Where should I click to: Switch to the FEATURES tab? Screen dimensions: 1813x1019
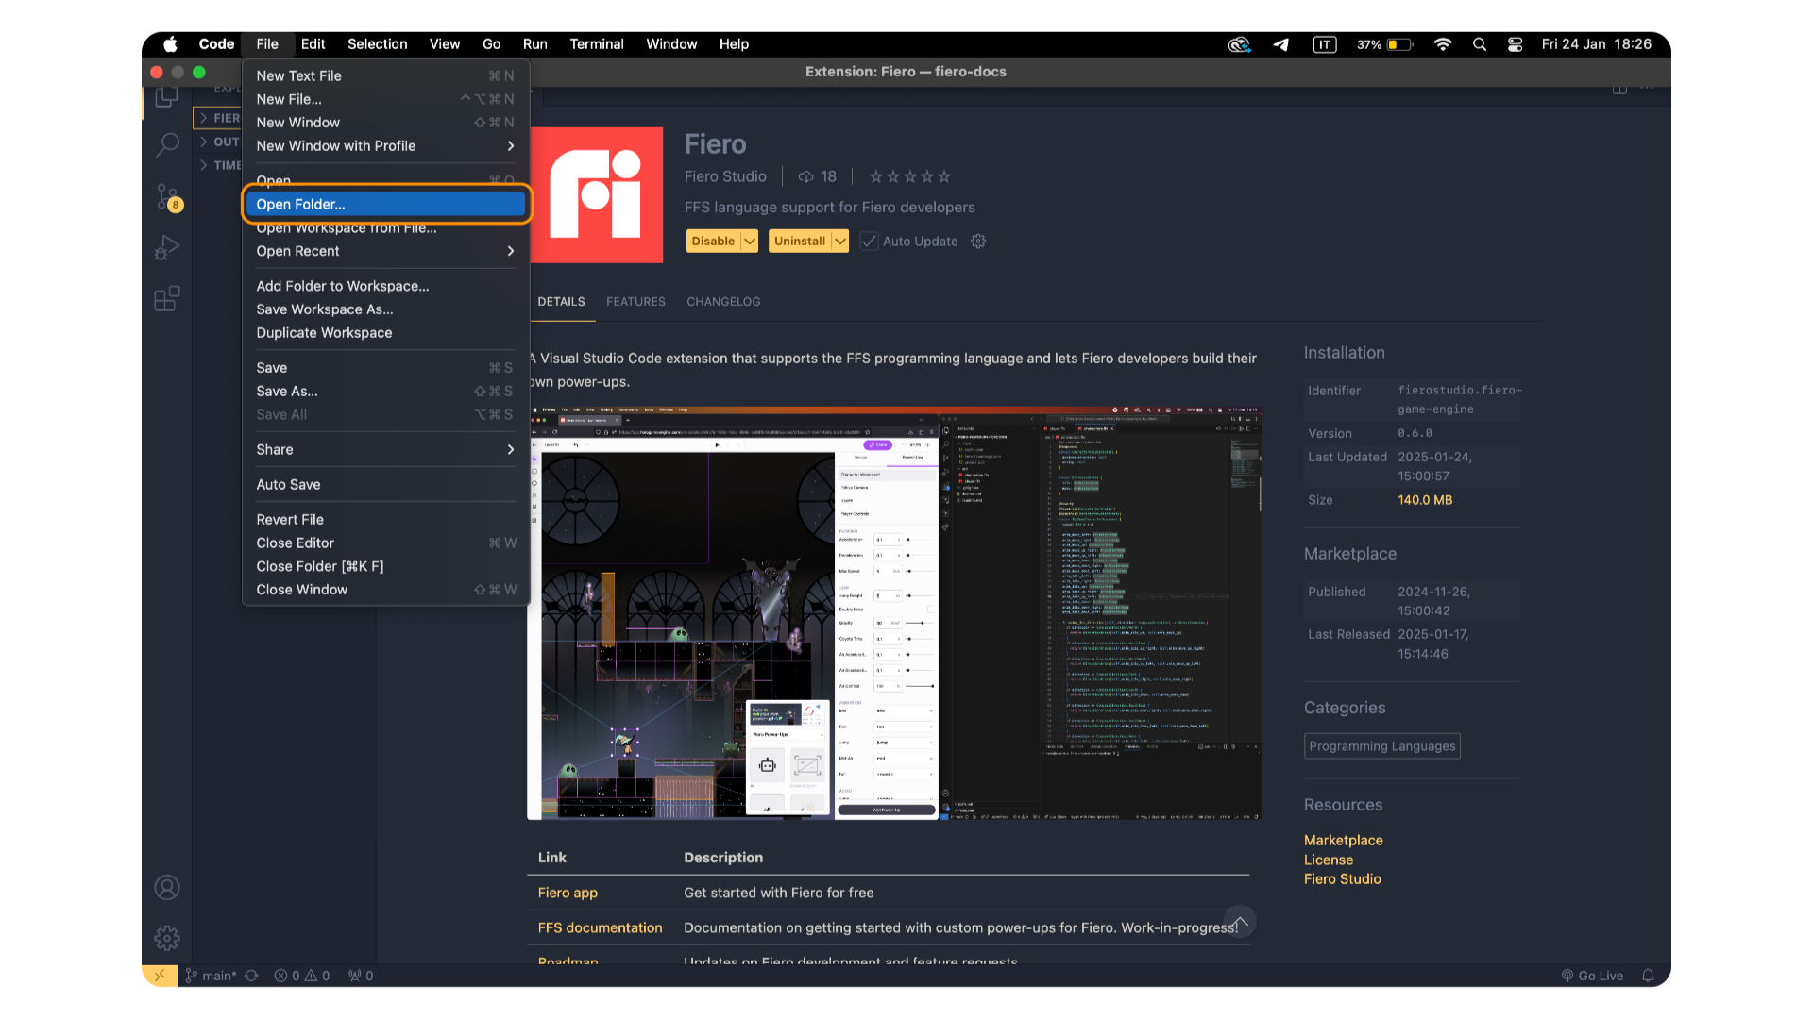[635, 302]
